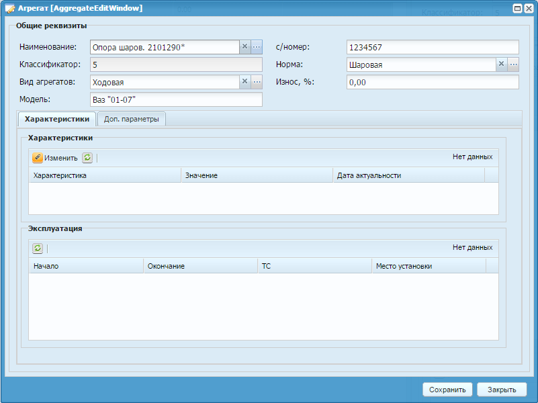Viewport: 538px width, 403px height.
Task: Switch to the Характеристики tab
Action: tap(57, 119)
